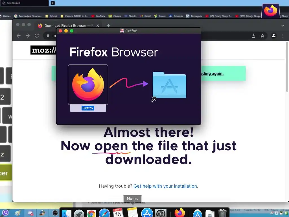
Task: Close the Download Firefox Browser tab
Action: point(98,26)
